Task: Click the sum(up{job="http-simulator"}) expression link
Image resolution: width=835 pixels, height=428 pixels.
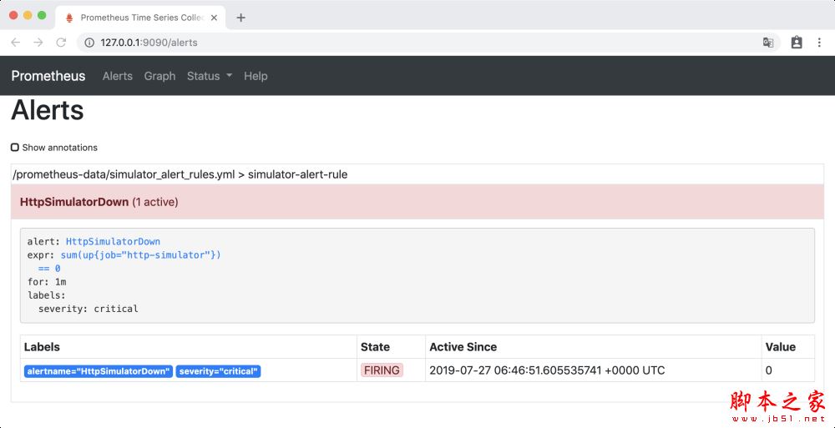Action: pos(140,255)
